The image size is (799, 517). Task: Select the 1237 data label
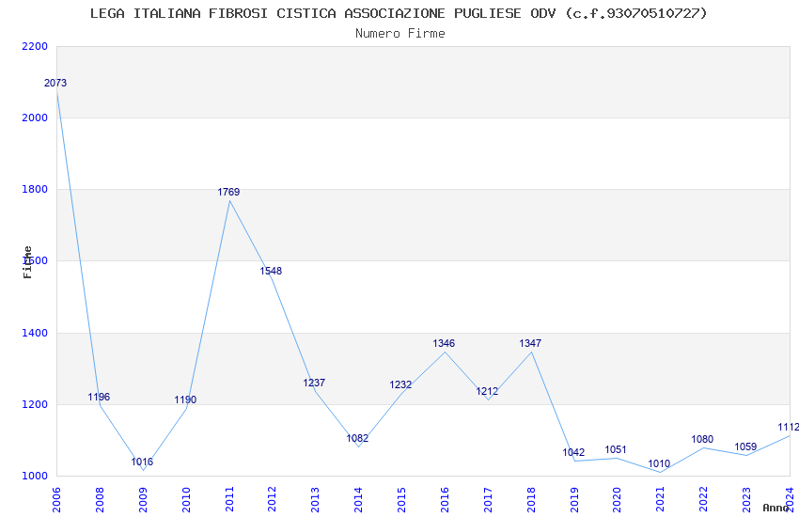[x=314, y=383]
